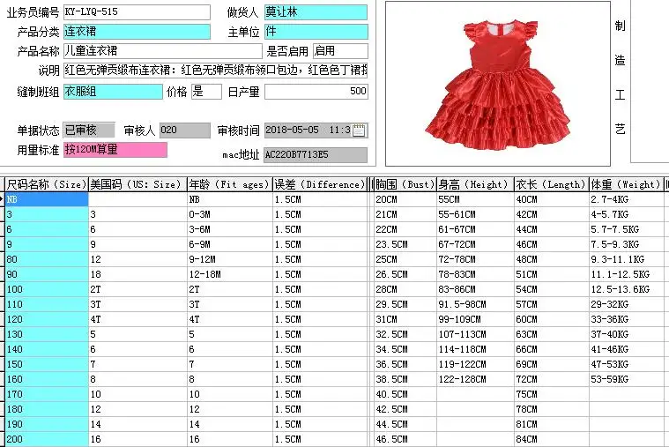Click the weight cell 2.7-4KG
The width and height of the screenshot is (669, 447).
[x=627, y=199]
